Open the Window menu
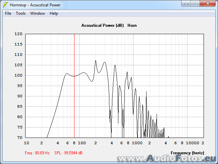The width and height of the screenshot is (218, 164). [x=37, y=13]
